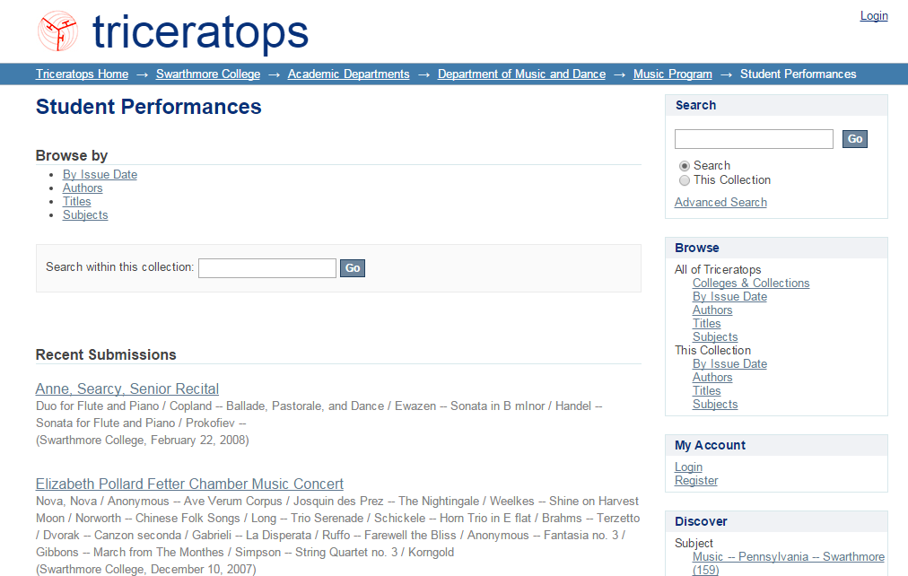Click '(Swarthmore College, February 22, 2008)' text
This screenshot has height=576, width=908.
pyautogui.click(x=143, y=440)
